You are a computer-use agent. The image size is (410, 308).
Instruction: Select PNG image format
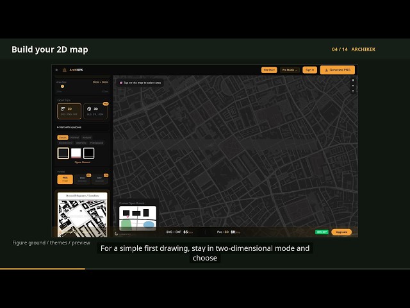tap(65, 180)
